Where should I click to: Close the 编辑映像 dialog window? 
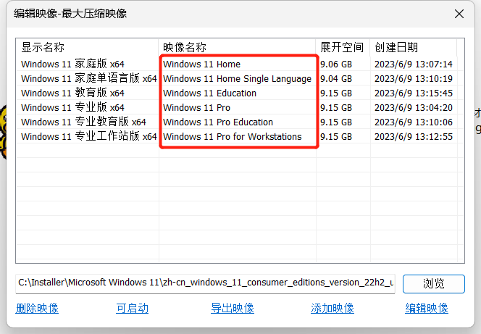[459, 14]
